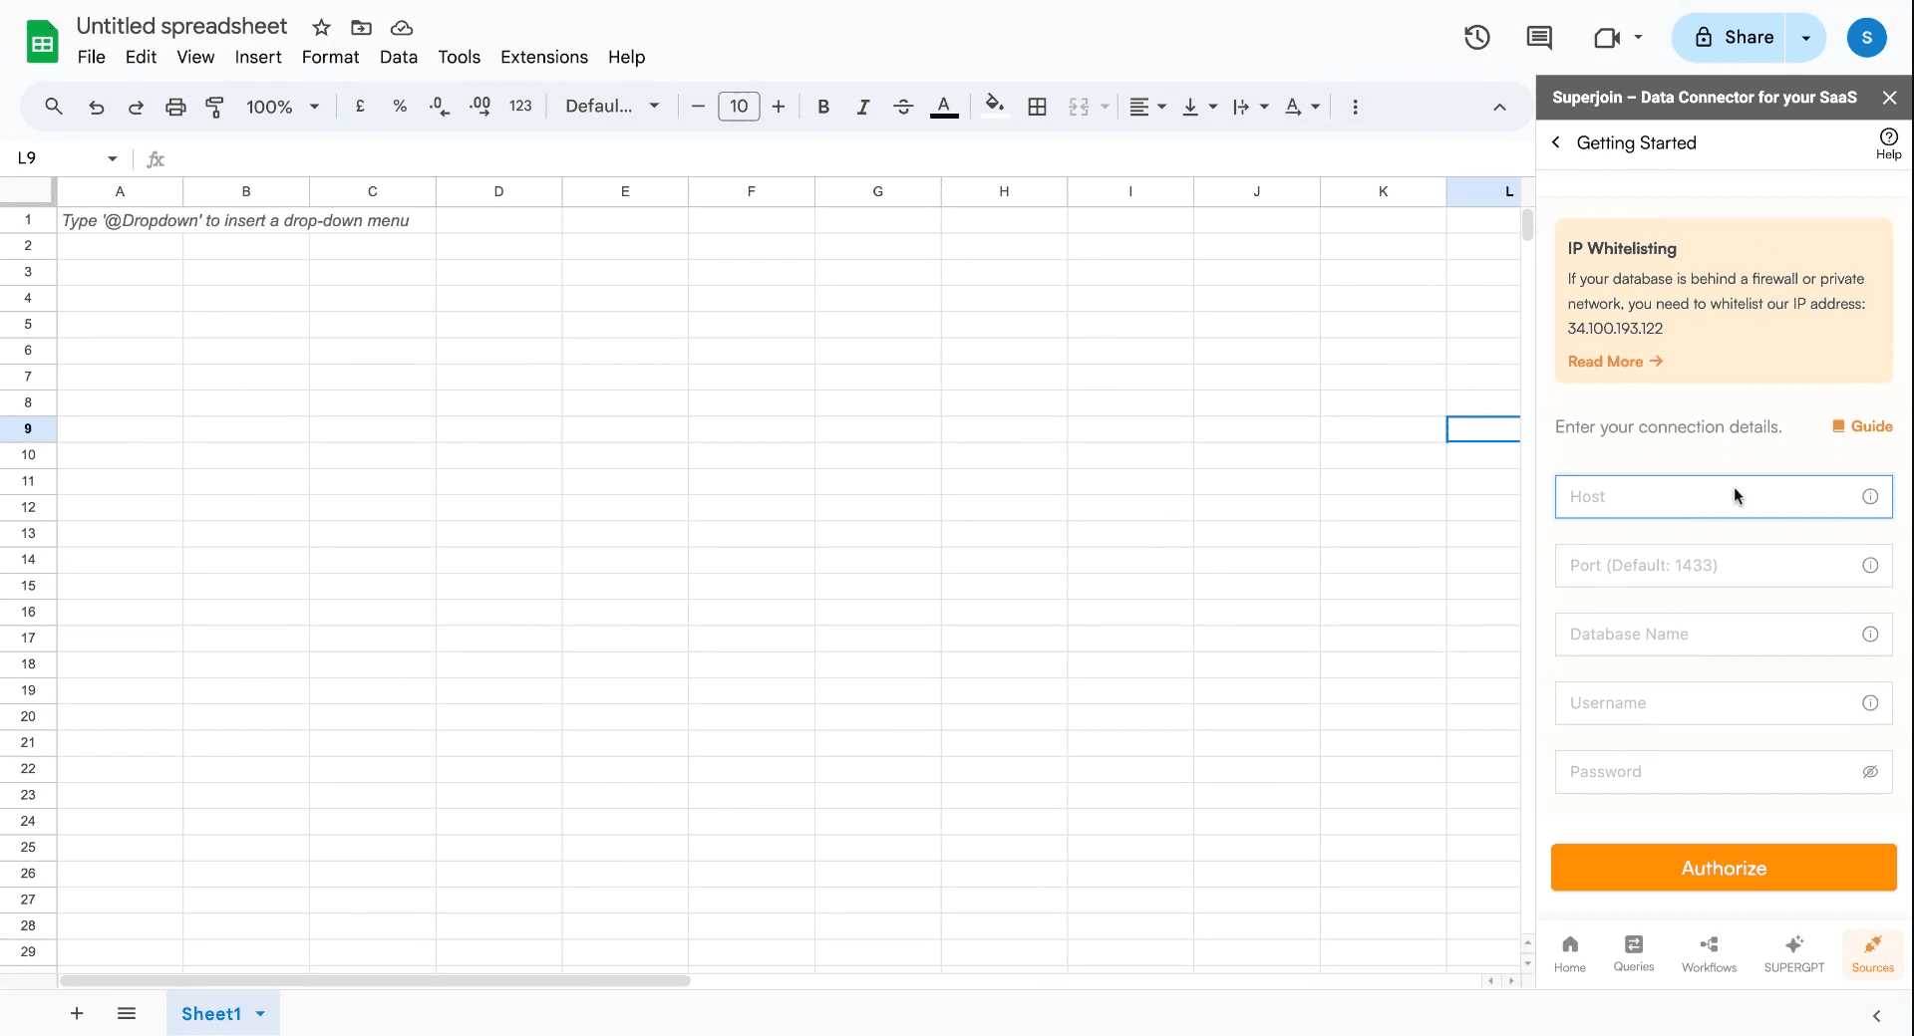Image resolution: width=1914 pixels, height=1036 pixels.
Task: Open the Format menu
Action: (x=330, y=57)
